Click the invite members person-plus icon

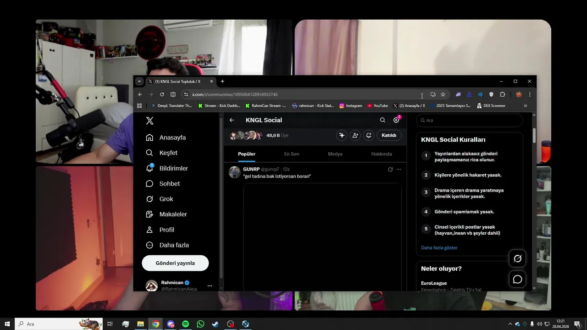(355, 135)
